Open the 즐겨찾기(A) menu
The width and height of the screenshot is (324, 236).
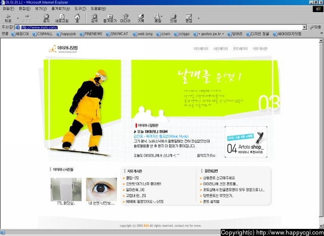pos(61,9)
